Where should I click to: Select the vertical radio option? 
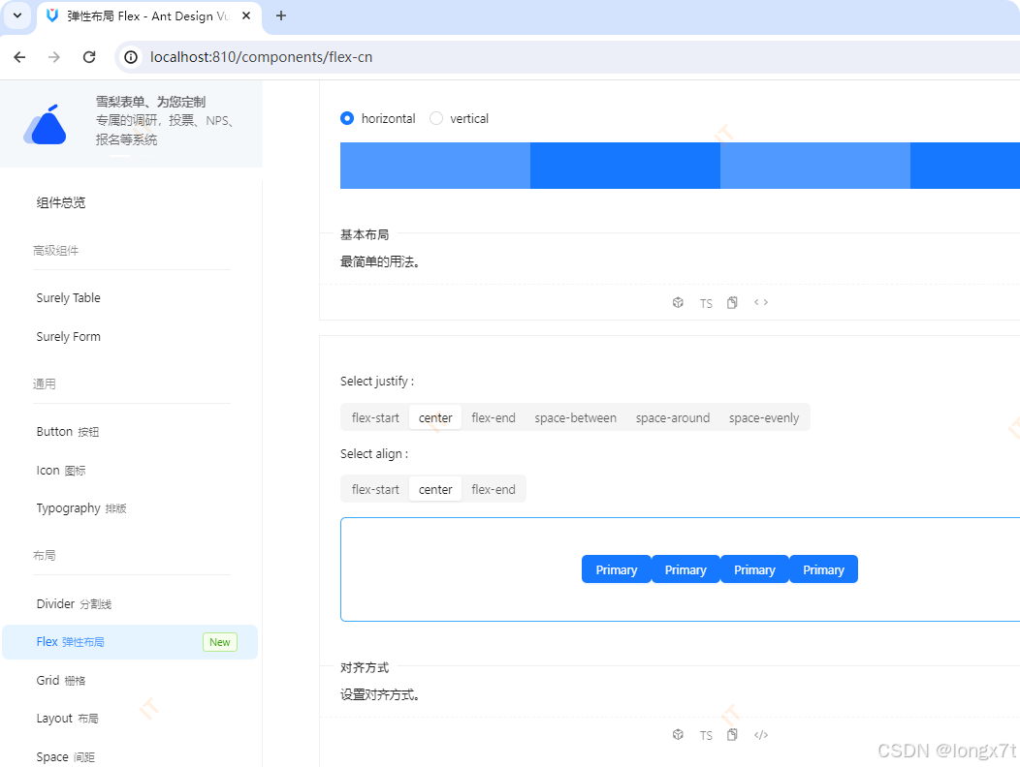click(x=460, y=118)
